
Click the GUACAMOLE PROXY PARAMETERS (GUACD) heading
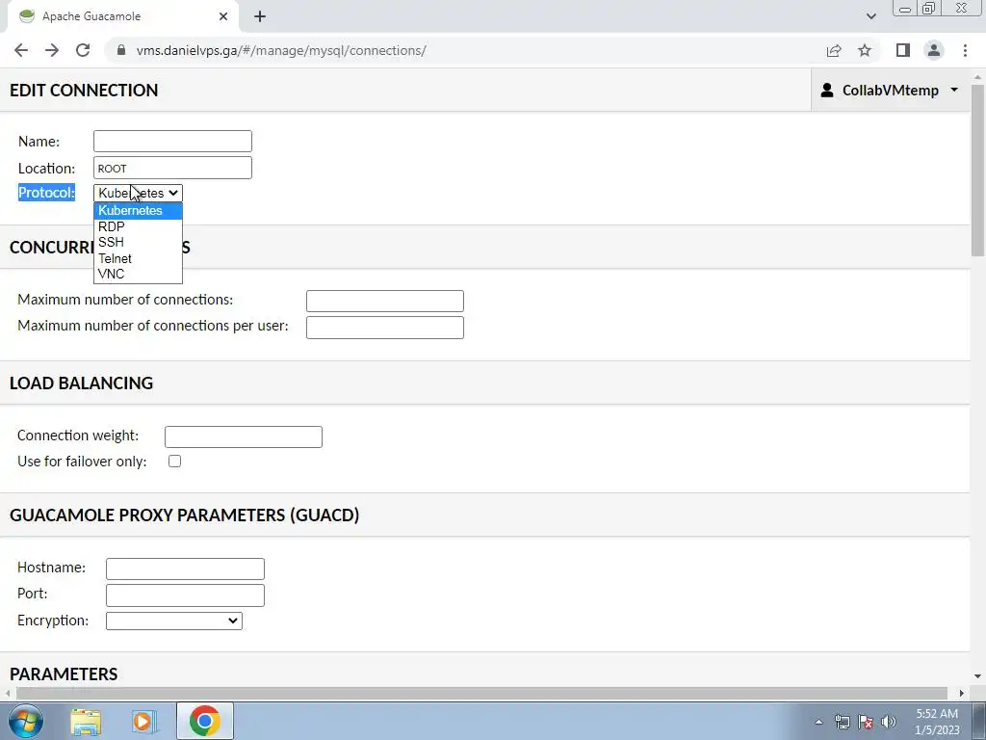[x=184, y=515]
